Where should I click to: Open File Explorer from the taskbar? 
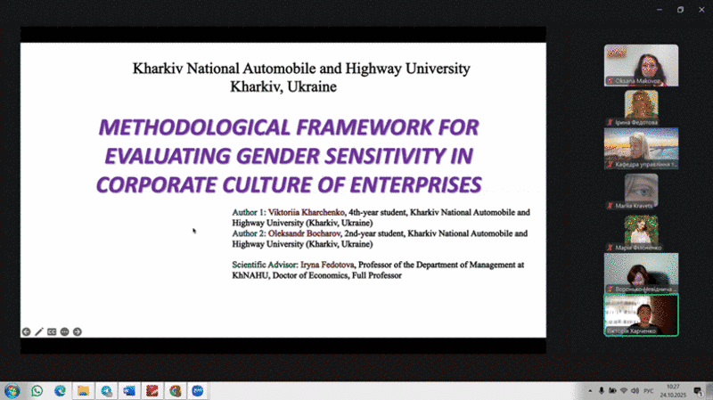84,390
